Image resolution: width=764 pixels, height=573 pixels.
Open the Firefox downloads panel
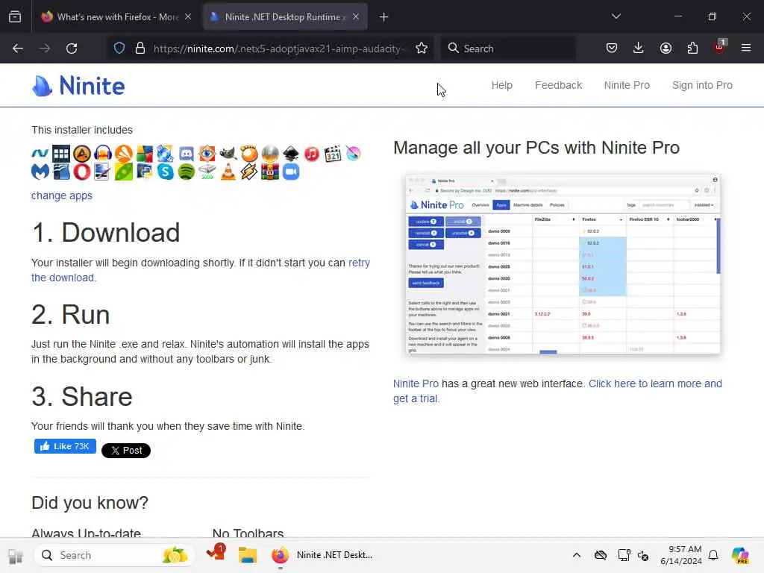coord(639,48)
